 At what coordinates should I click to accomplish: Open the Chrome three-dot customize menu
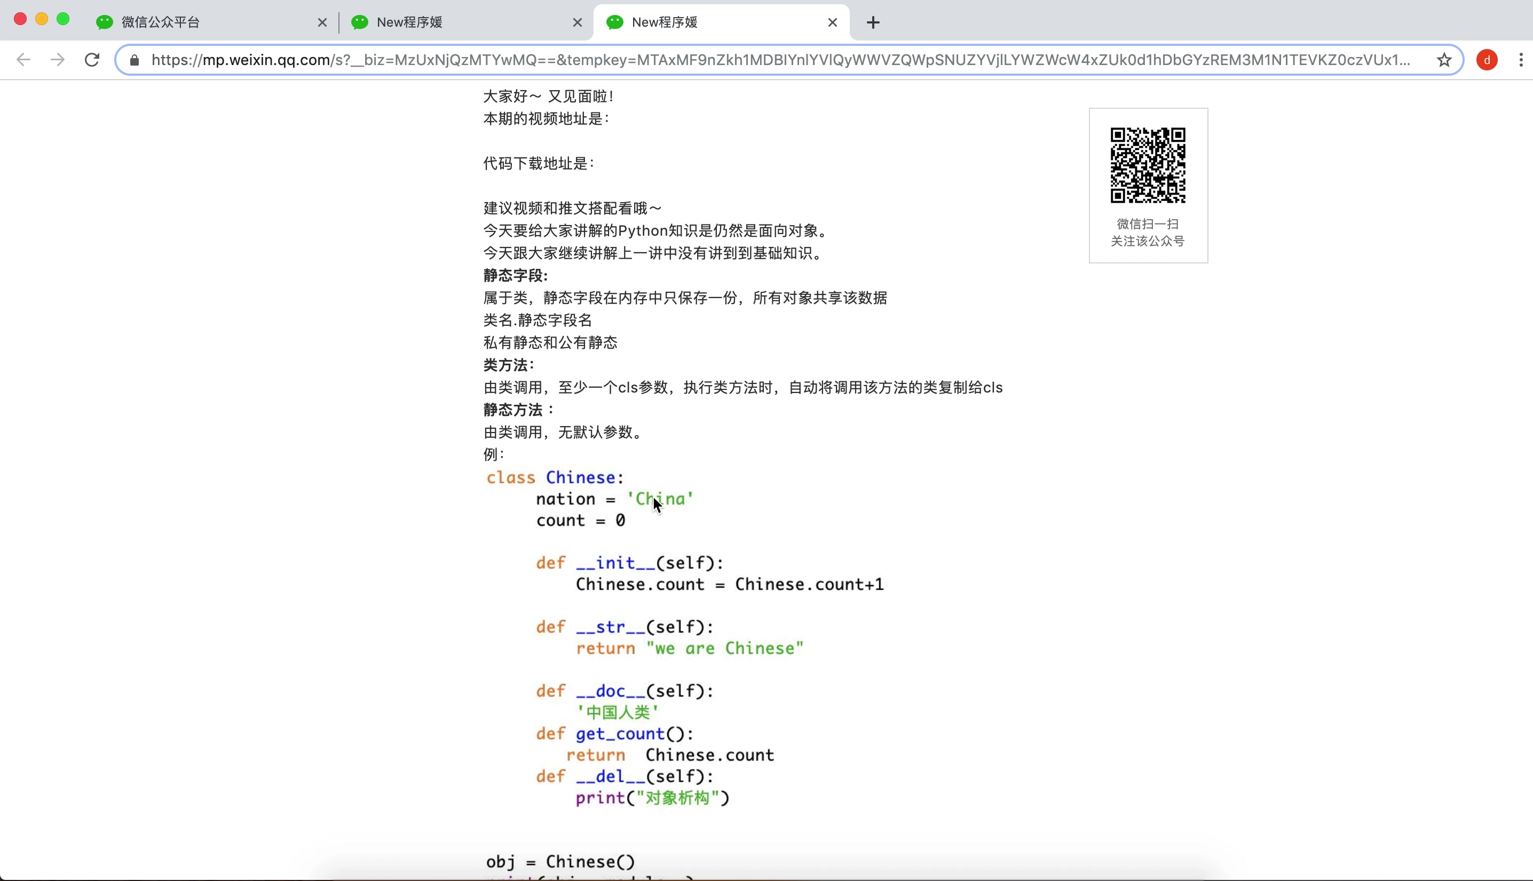[1520, 59]
